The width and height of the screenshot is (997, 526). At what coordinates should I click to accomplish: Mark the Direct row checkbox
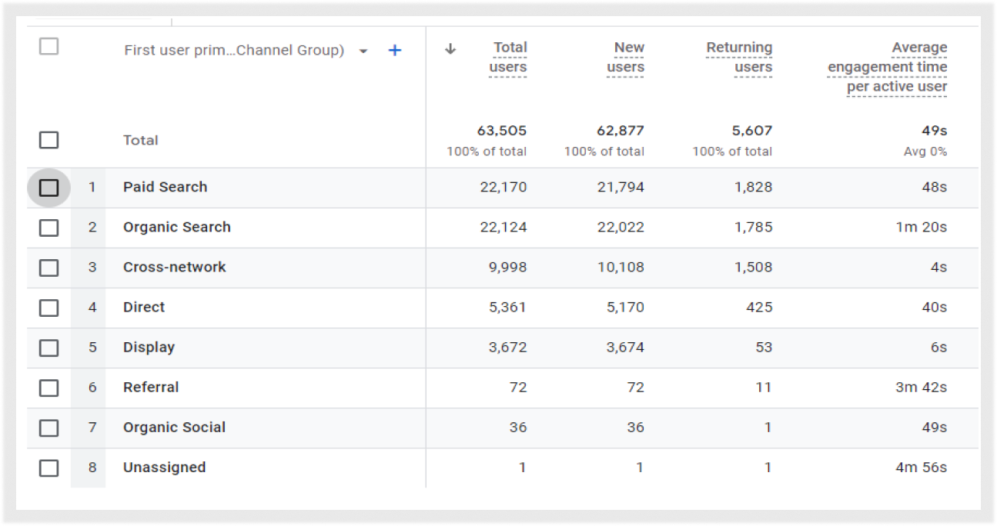tap(49, 308)
